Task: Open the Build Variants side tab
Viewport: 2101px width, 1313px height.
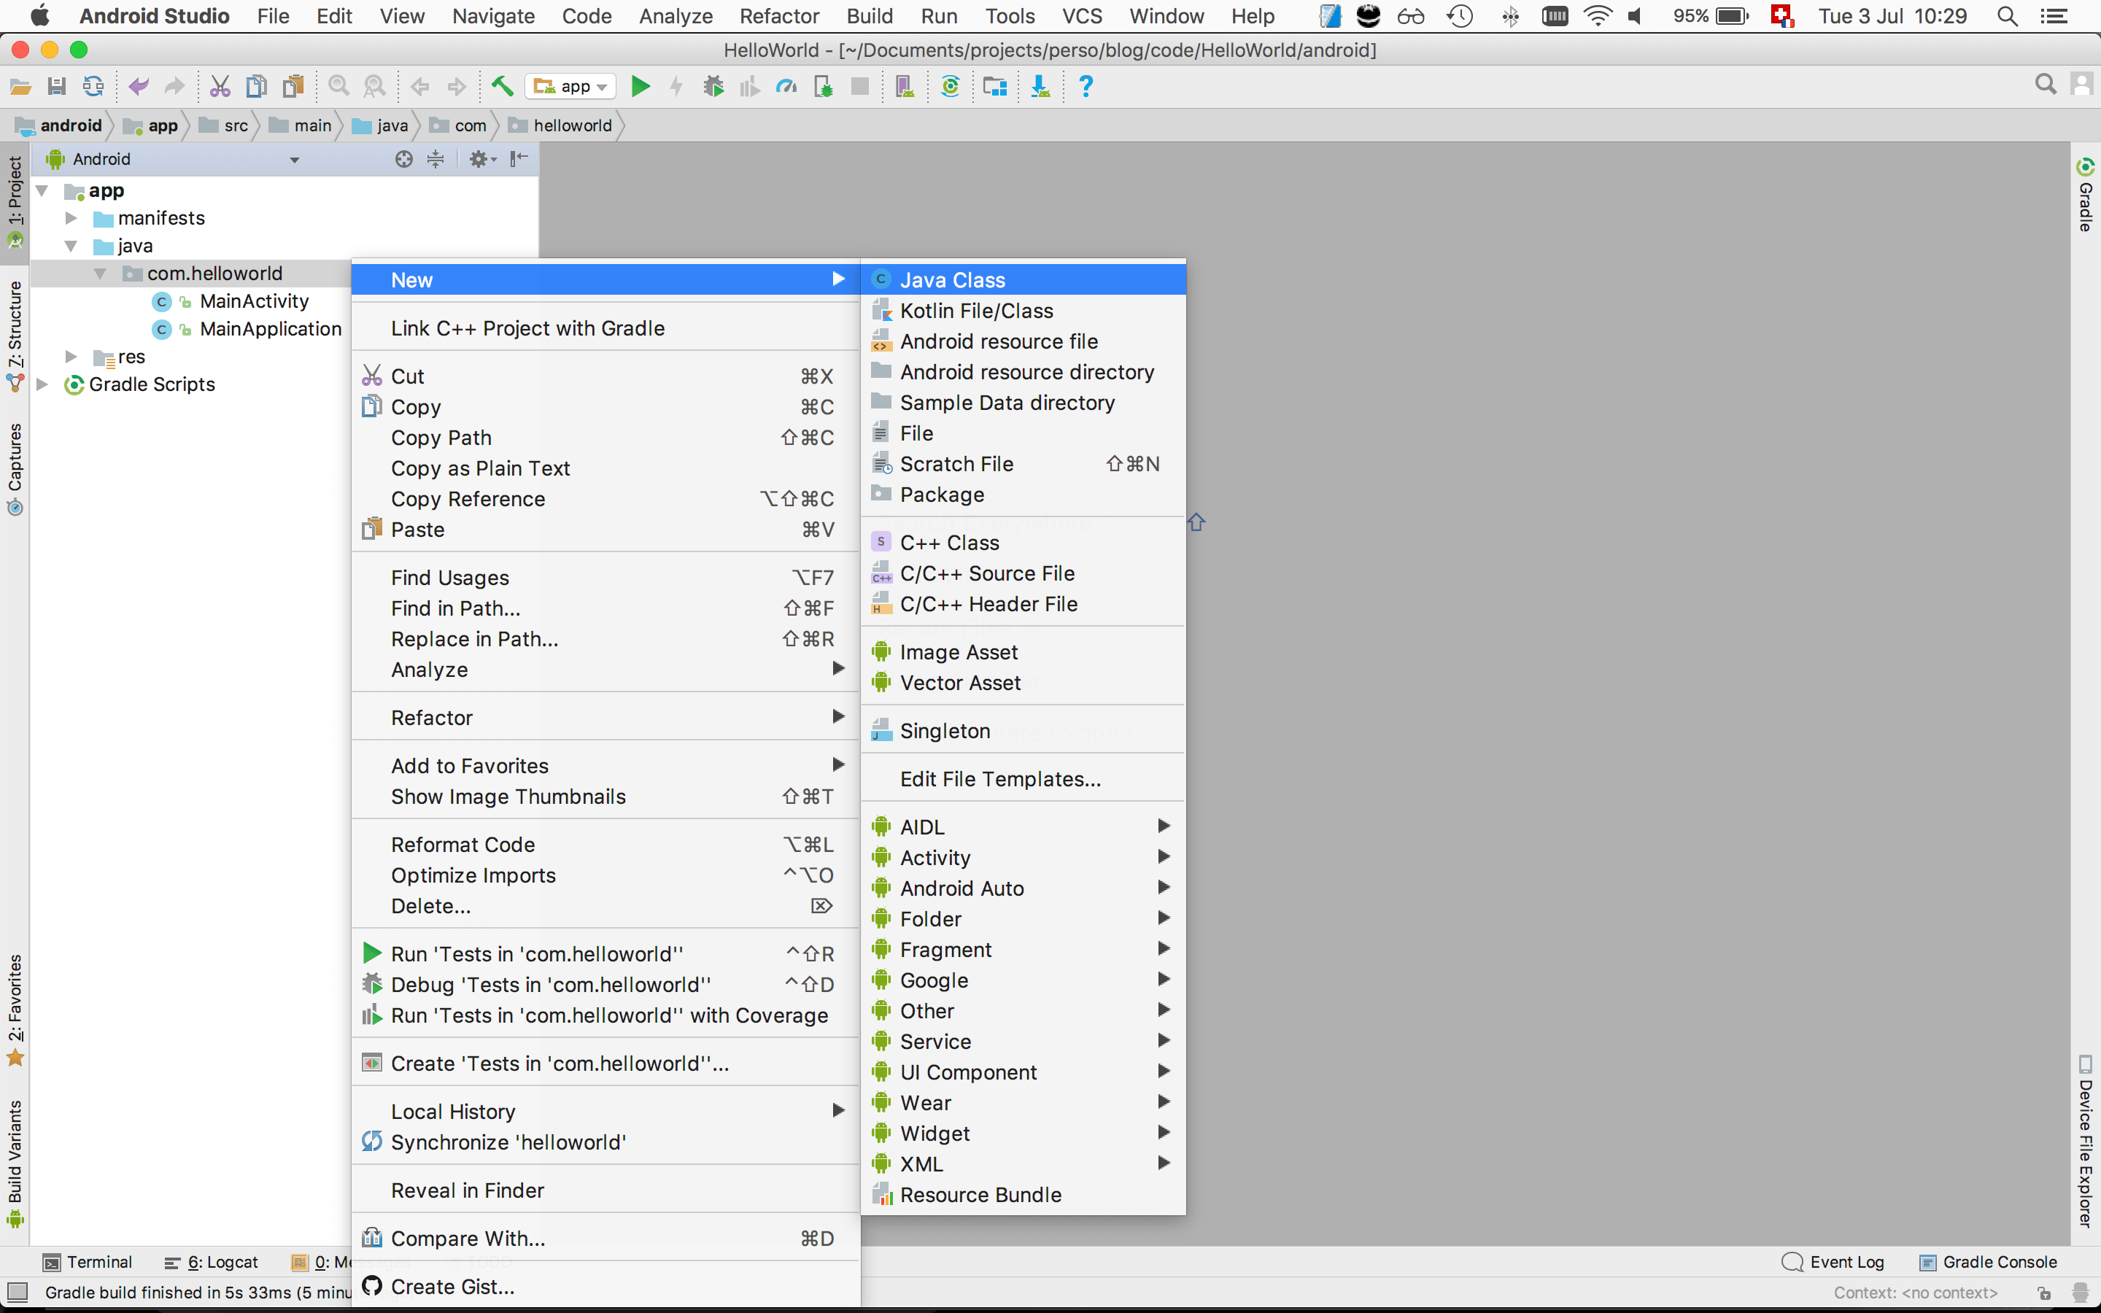Action: [15, 1163]
